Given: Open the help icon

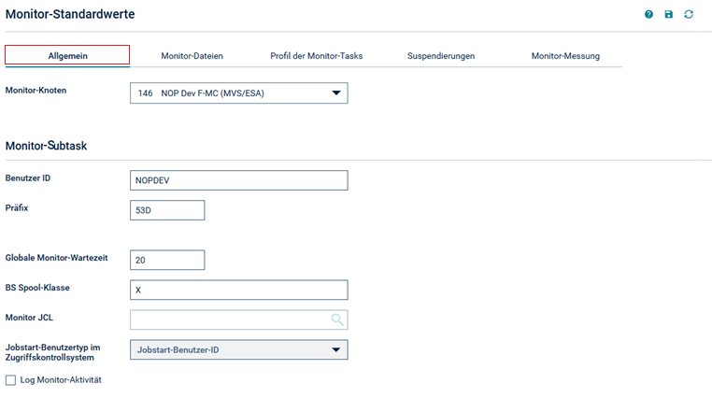Looking at the screenshot, I should pyautogui.click(x=648, y=15).
